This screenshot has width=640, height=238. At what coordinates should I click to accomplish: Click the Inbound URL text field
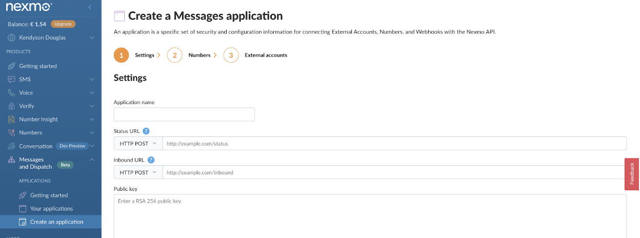[x=394, y=172]
